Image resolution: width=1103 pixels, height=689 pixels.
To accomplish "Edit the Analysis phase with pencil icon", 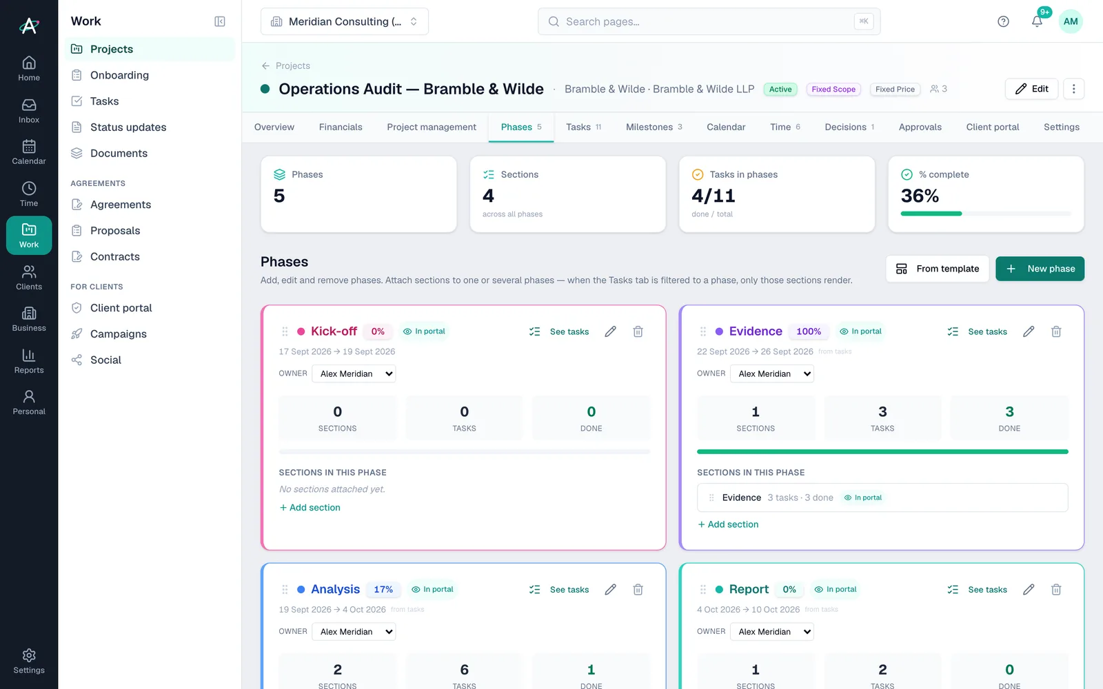I will 610,589.
